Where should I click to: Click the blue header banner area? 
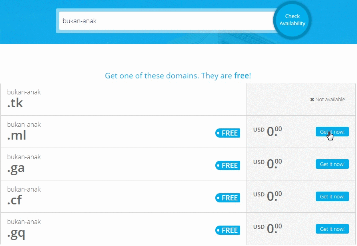(28, 22)
